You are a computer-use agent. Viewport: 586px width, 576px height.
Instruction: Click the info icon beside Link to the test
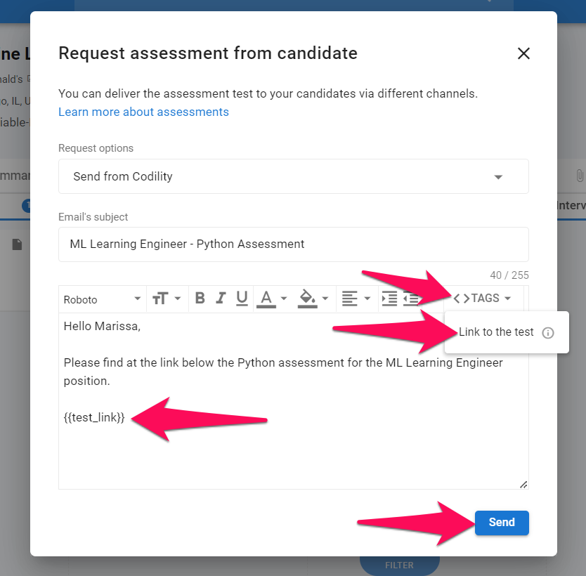pyautogui.click(x=548, y=332)
